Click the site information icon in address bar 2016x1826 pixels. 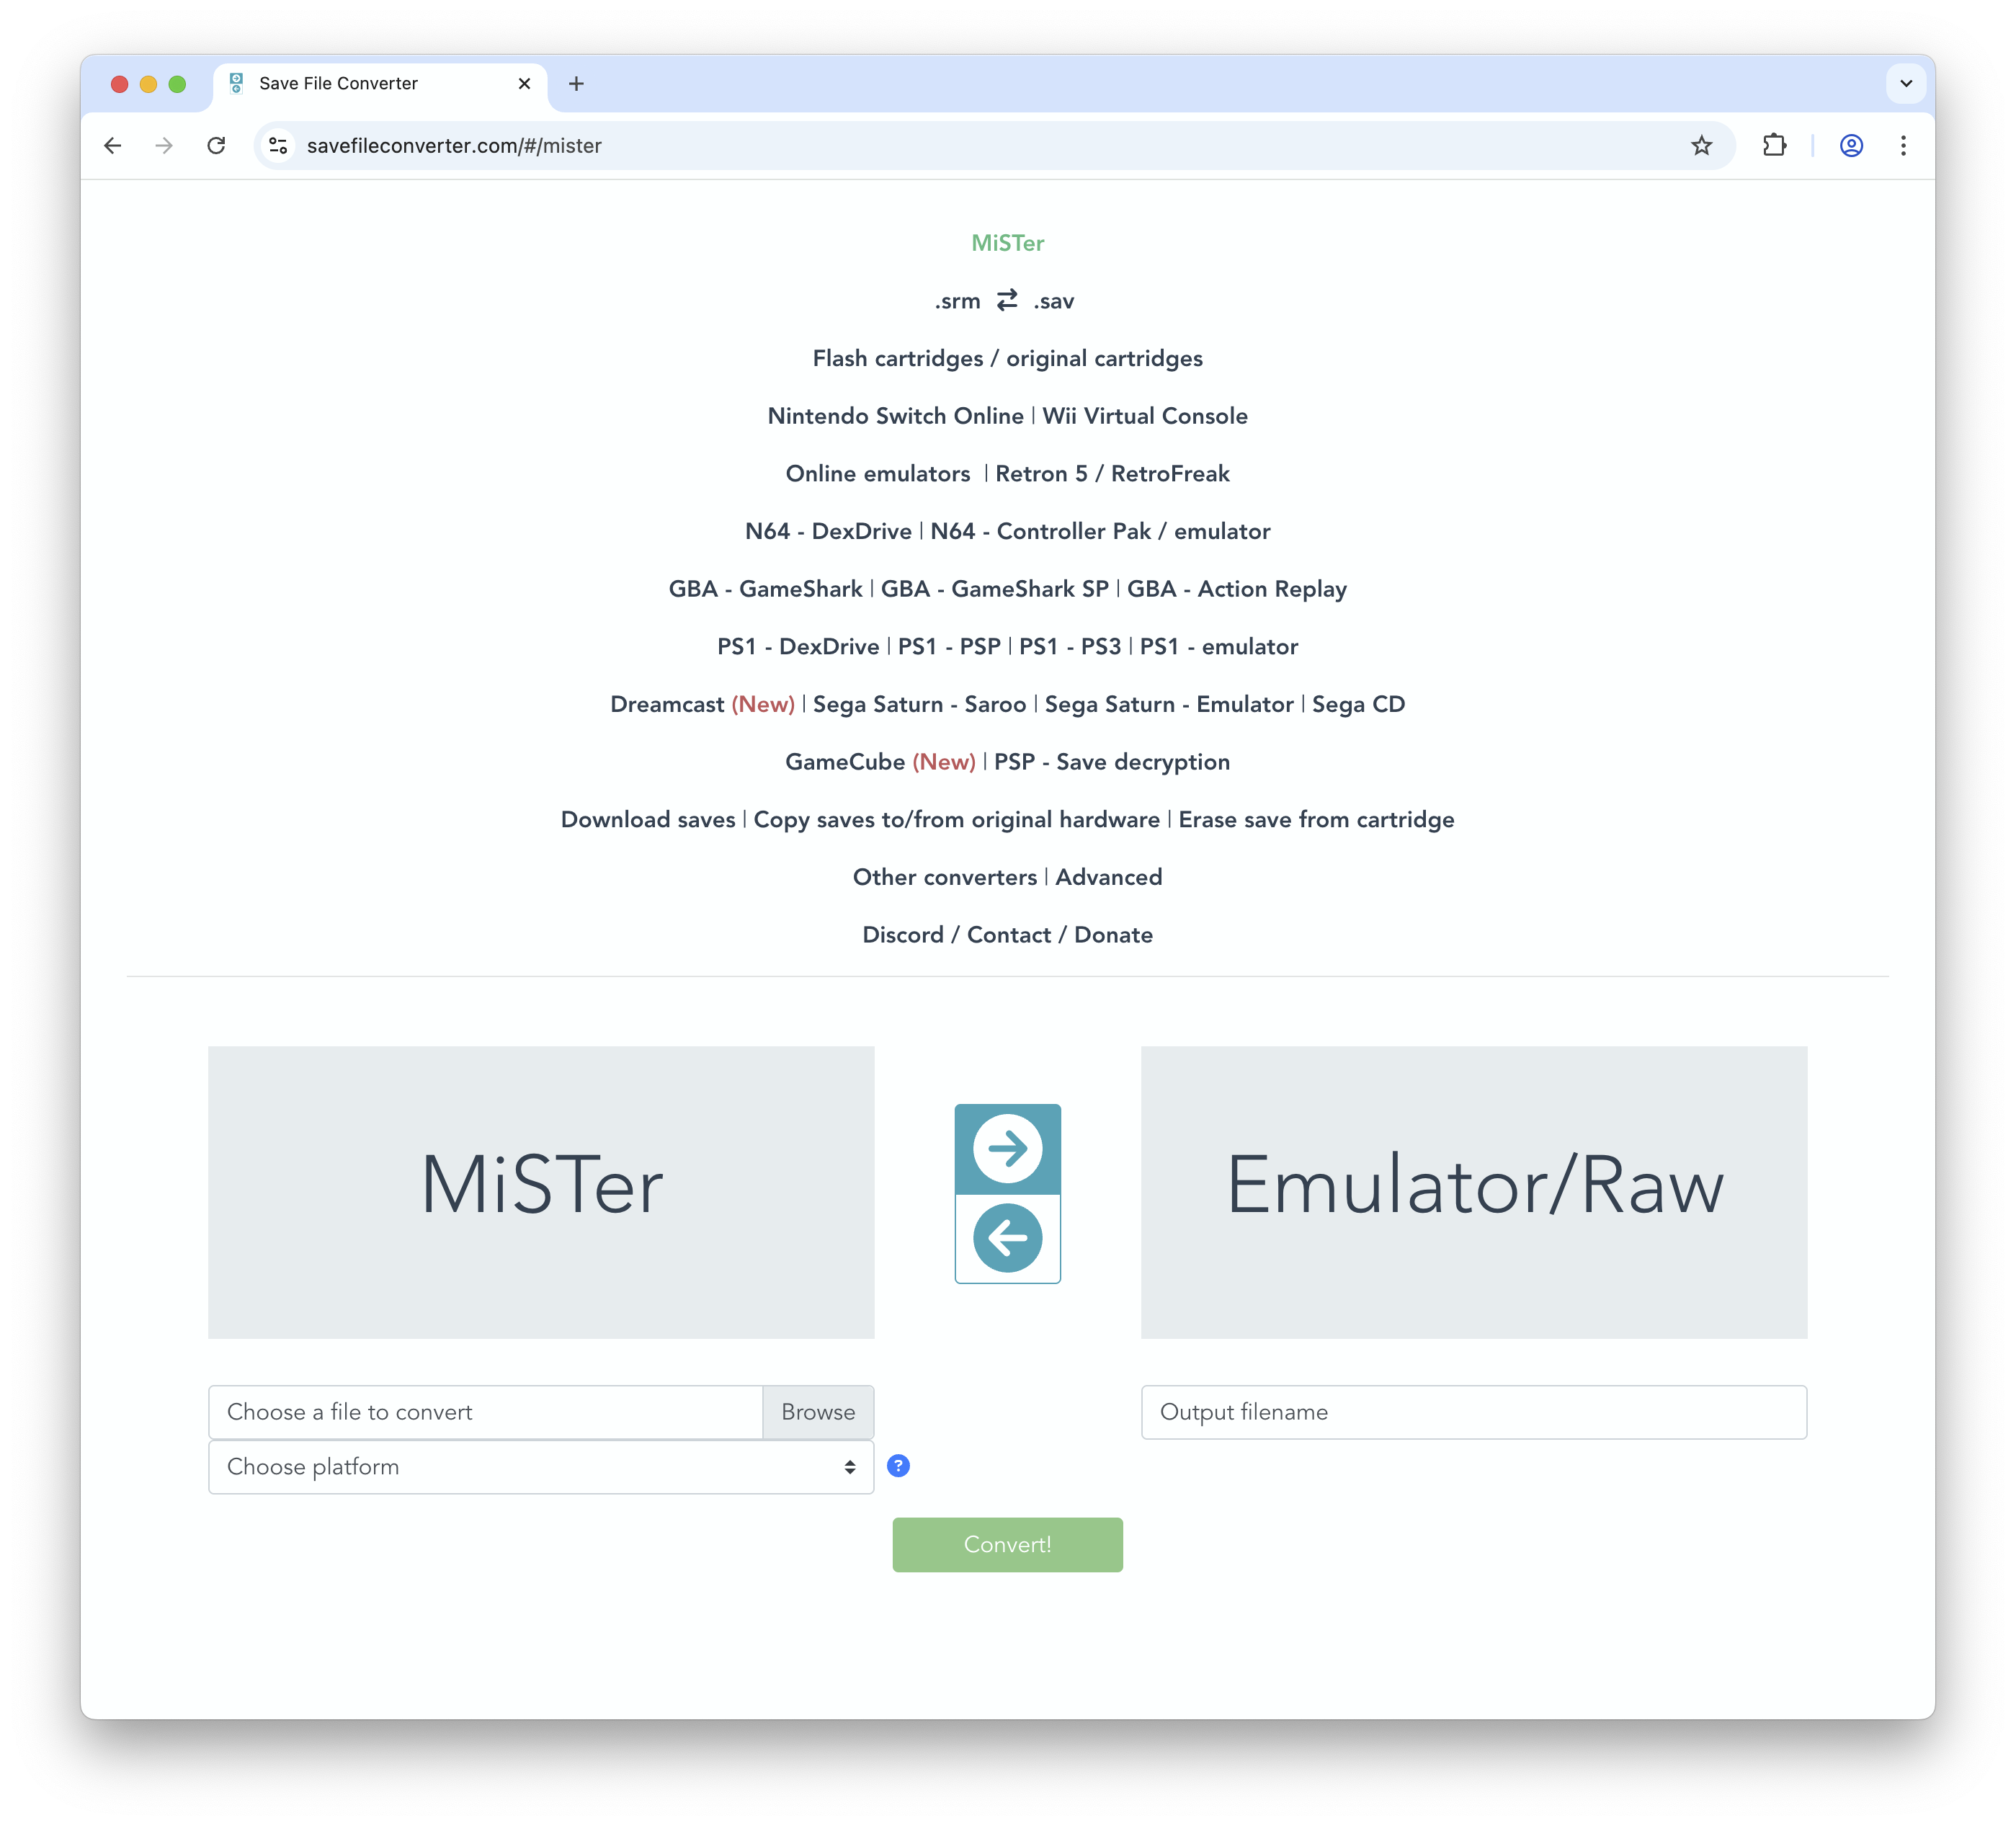278,146
